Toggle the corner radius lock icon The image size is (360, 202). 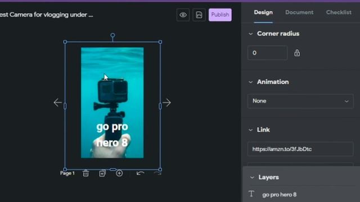(x=297, y=53)
